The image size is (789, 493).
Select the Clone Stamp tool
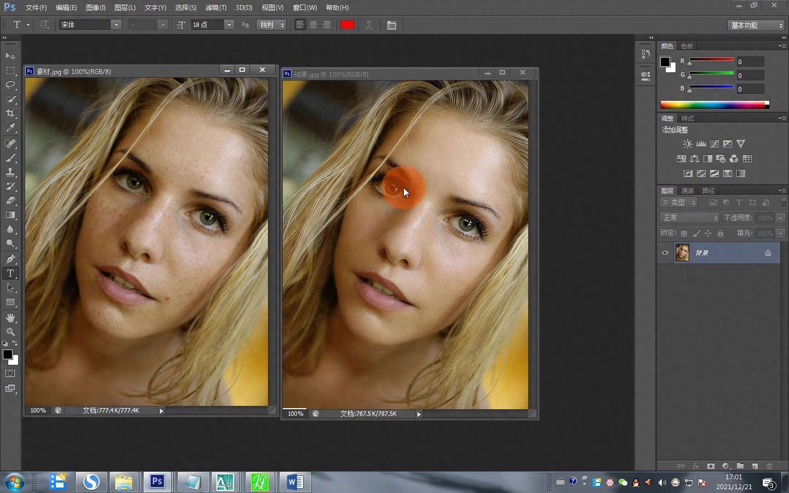click(10, 172)
